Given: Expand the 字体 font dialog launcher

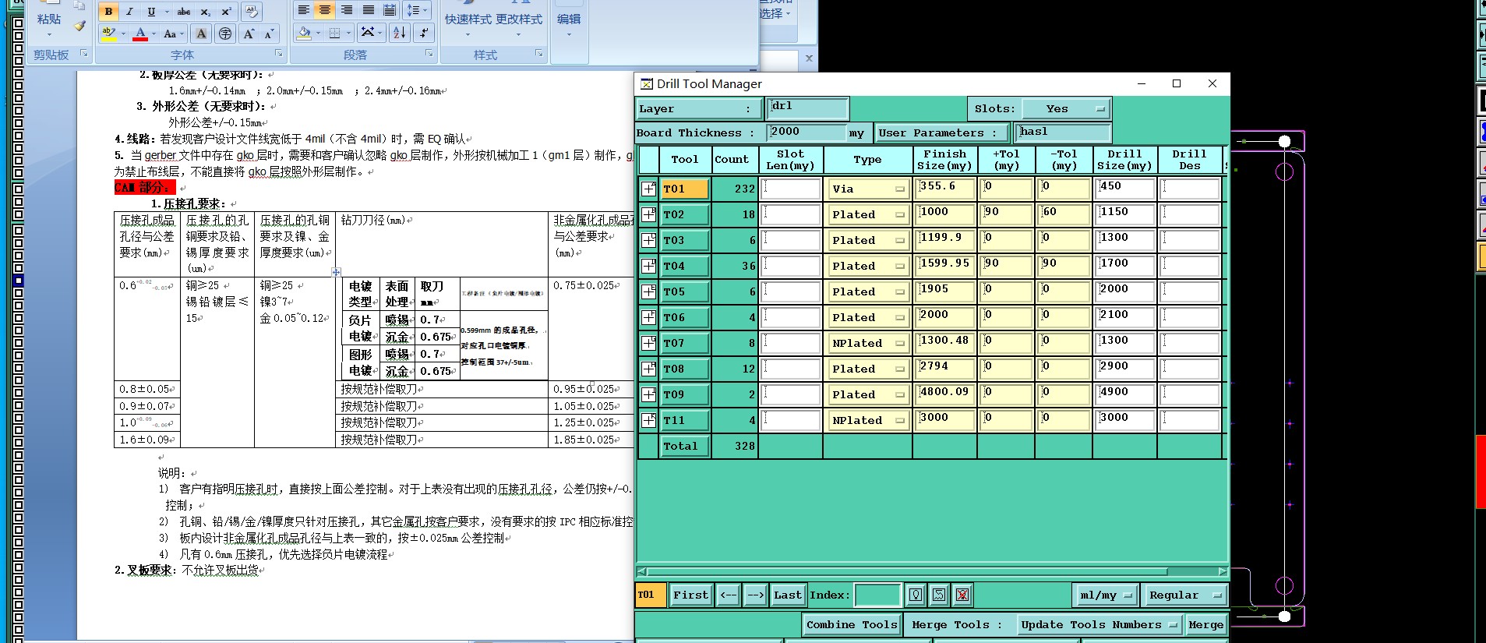Looking at the screenshot, I should click(278, 54).
